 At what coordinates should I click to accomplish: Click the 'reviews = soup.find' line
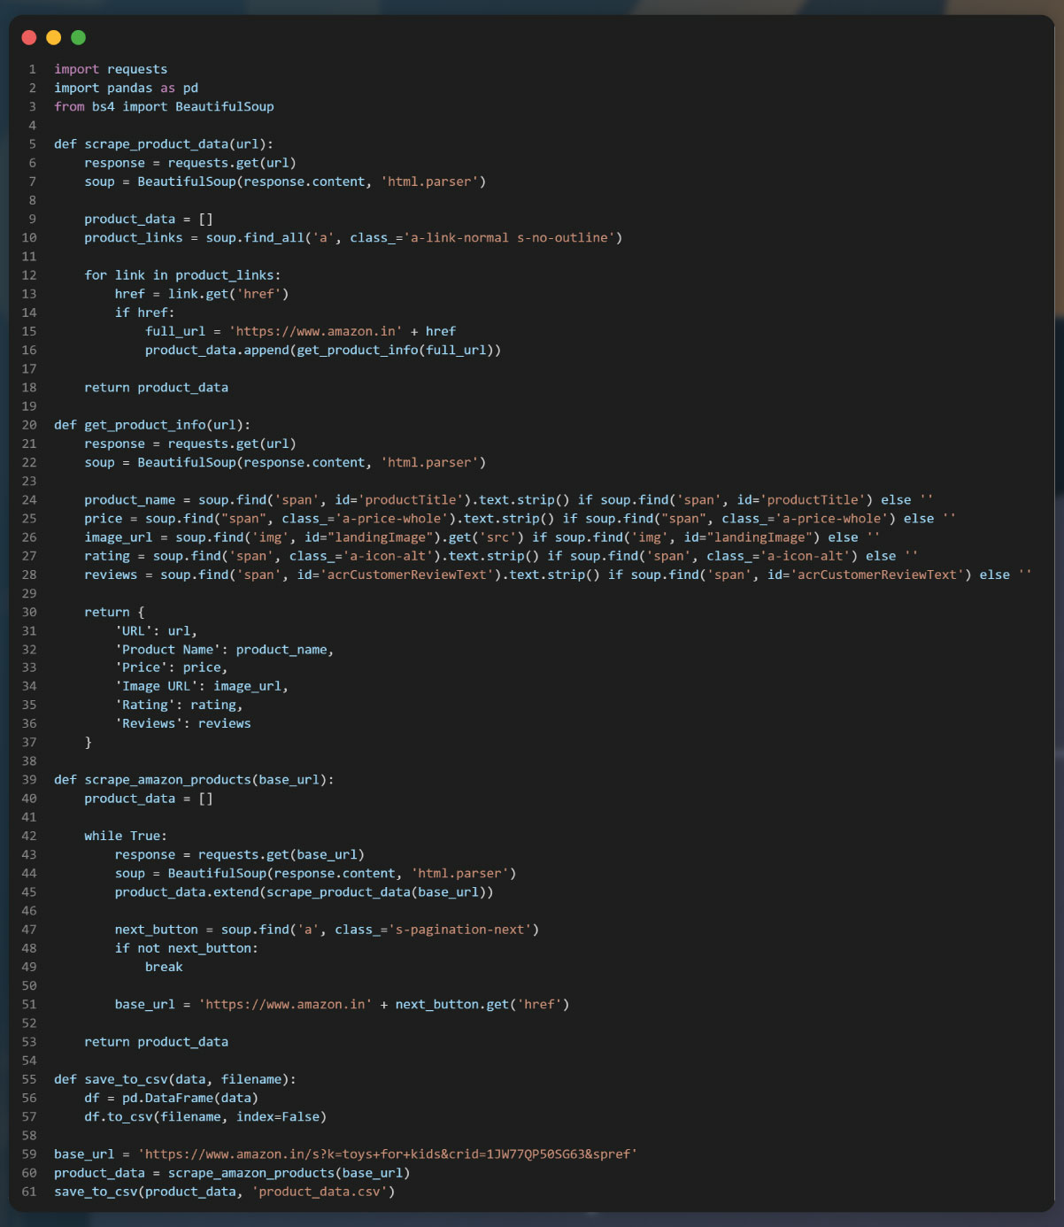pyautogui.click(x=559, y=575)
